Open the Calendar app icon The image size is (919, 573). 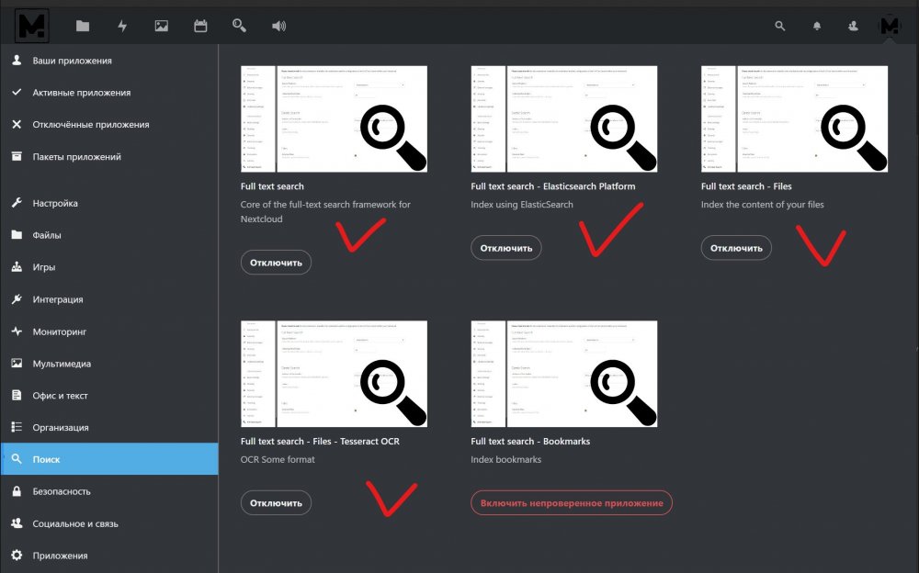tap(200, 26)
